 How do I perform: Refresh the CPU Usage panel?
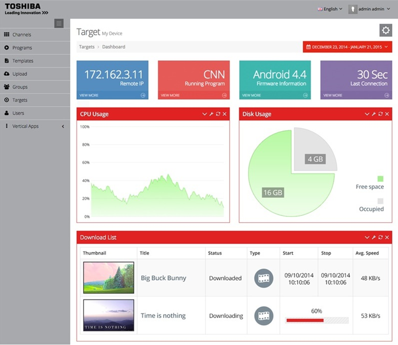pyautogui.click(x=218, y=114)
